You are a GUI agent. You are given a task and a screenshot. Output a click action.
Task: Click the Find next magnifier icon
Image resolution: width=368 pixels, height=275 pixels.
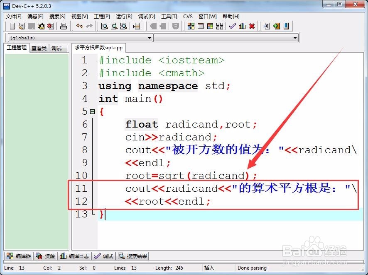point(123,26)
